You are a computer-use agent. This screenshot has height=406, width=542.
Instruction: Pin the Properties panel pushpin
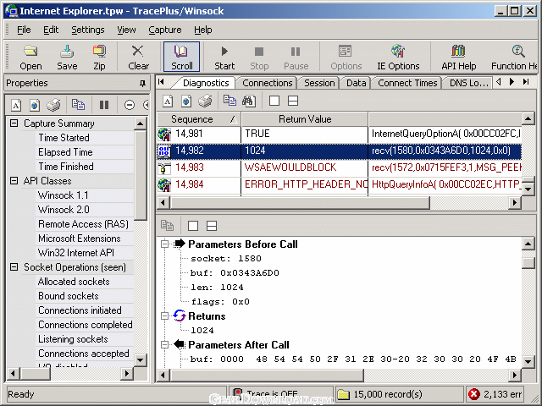(142, 83)
